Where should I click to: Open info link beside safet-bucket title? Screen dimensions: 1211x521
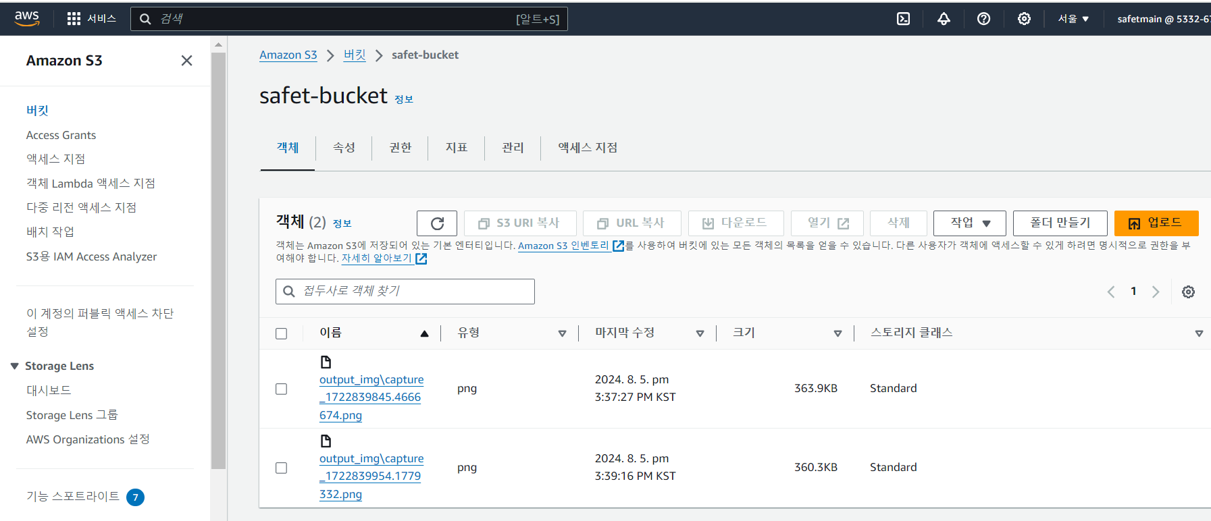[x=404, y=99]
